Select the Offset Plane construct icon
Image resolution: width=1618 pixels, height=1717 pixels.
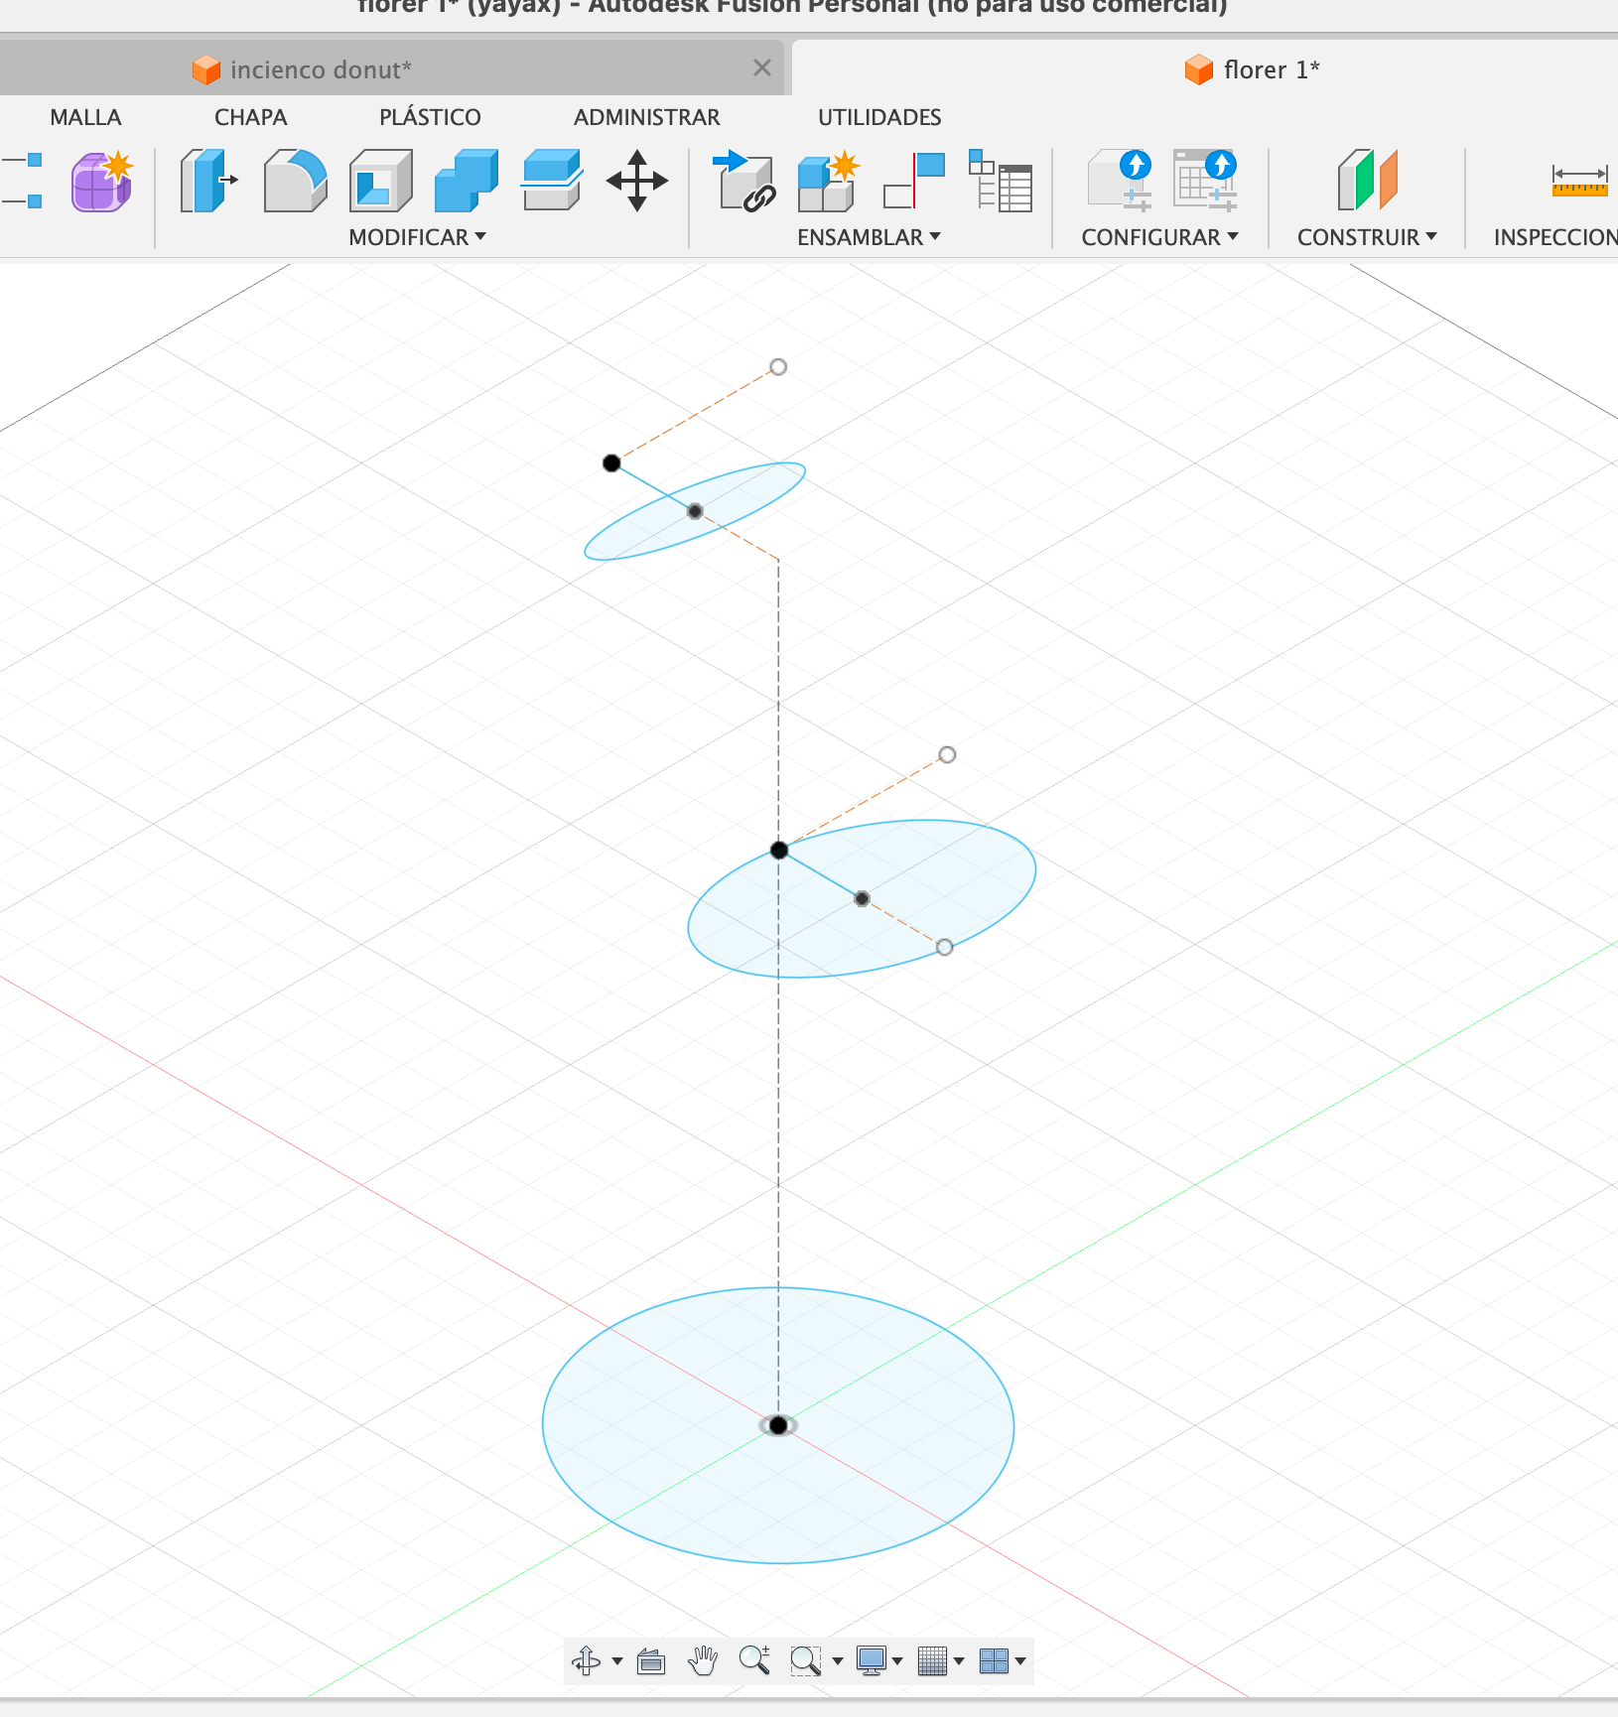tap(1368, 181)
